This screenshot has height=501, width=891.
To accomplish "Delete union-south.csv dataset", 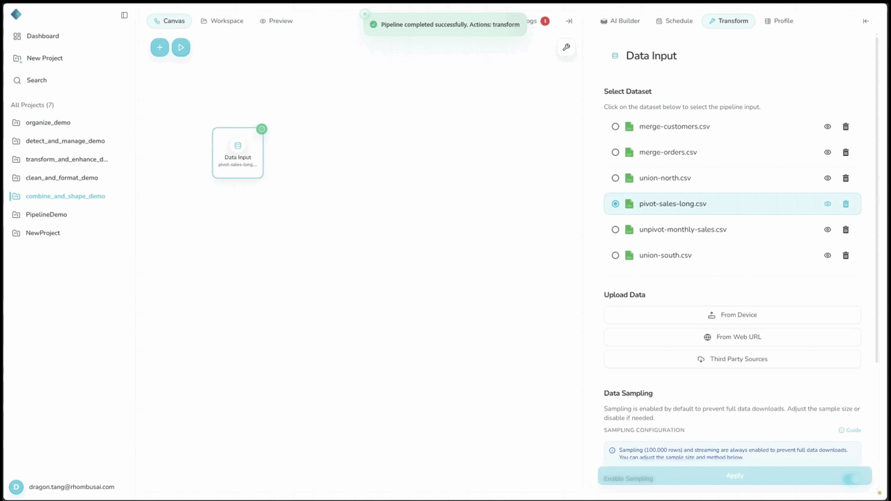I will coord(846,255).
